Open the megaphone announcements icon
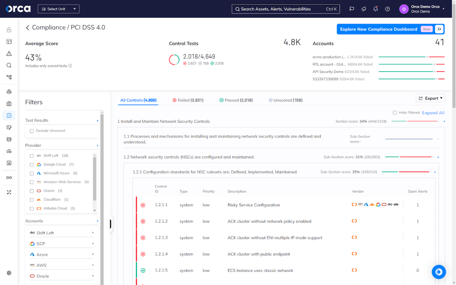 364,9
